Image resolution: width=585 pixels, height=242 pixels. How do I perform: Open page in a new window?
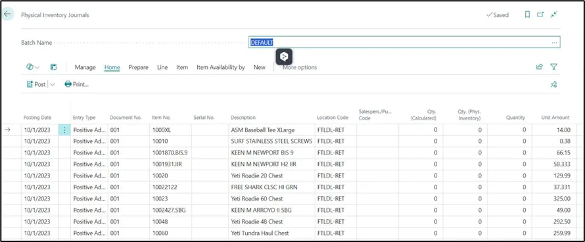coord(540,14)
